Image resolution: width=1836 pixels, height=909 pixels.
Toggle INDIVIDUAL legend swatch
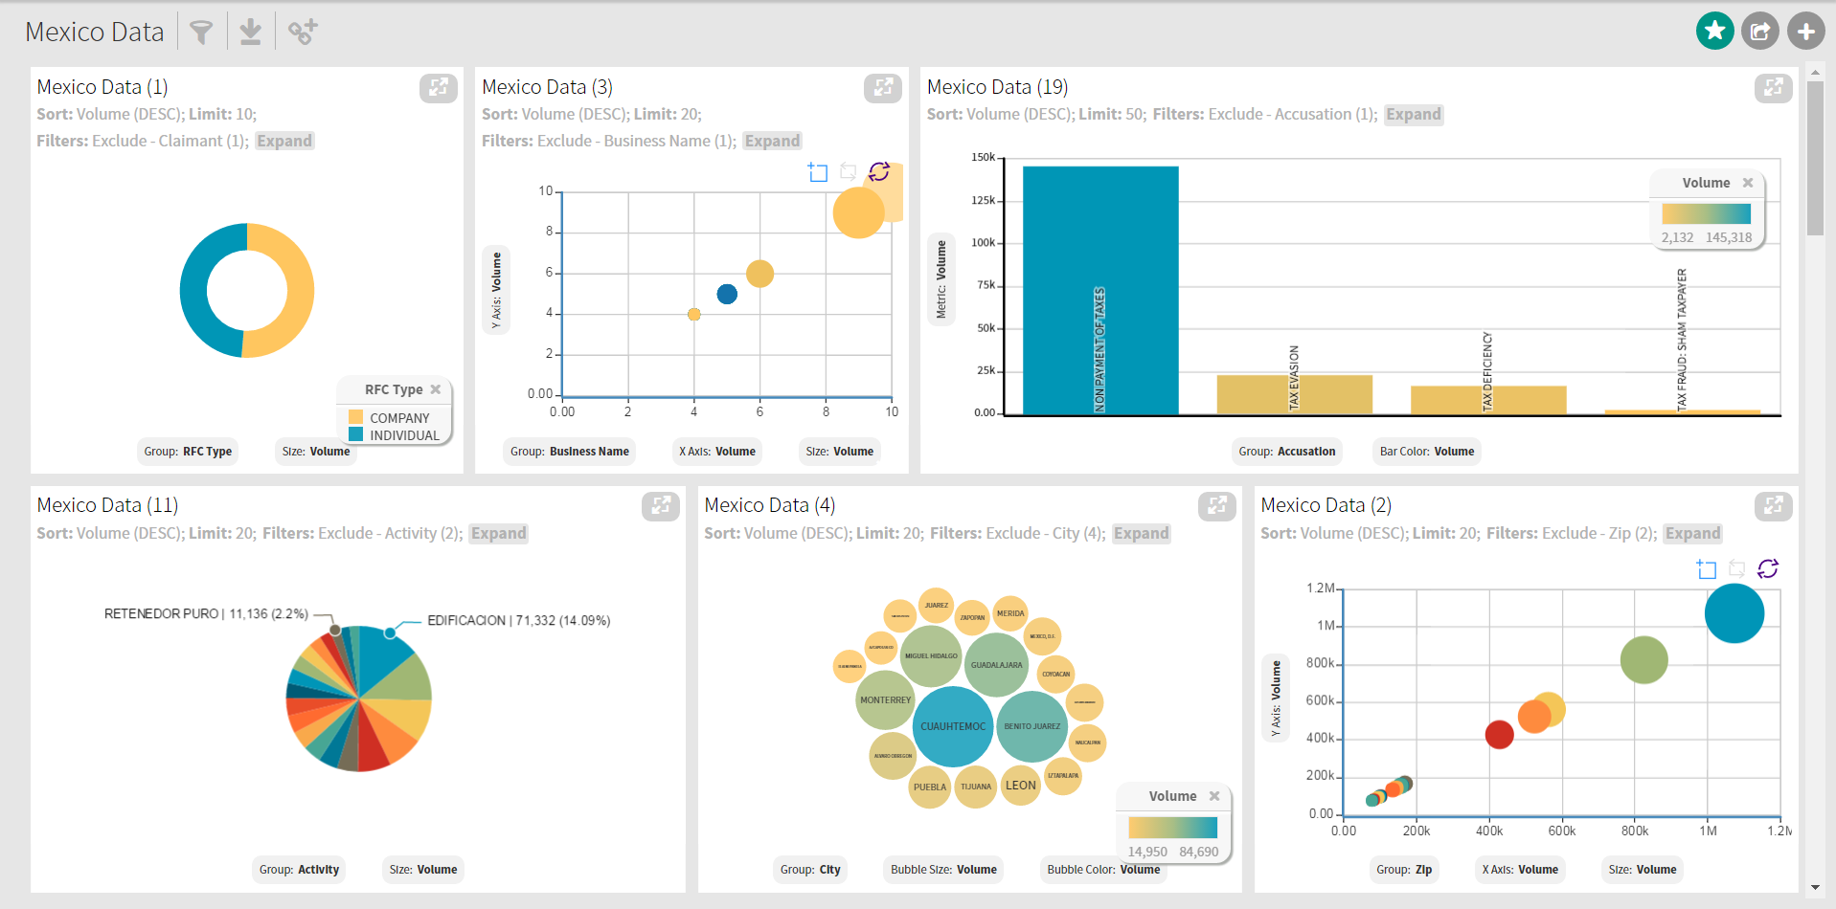pyautogui.click(x=355, y=434)
